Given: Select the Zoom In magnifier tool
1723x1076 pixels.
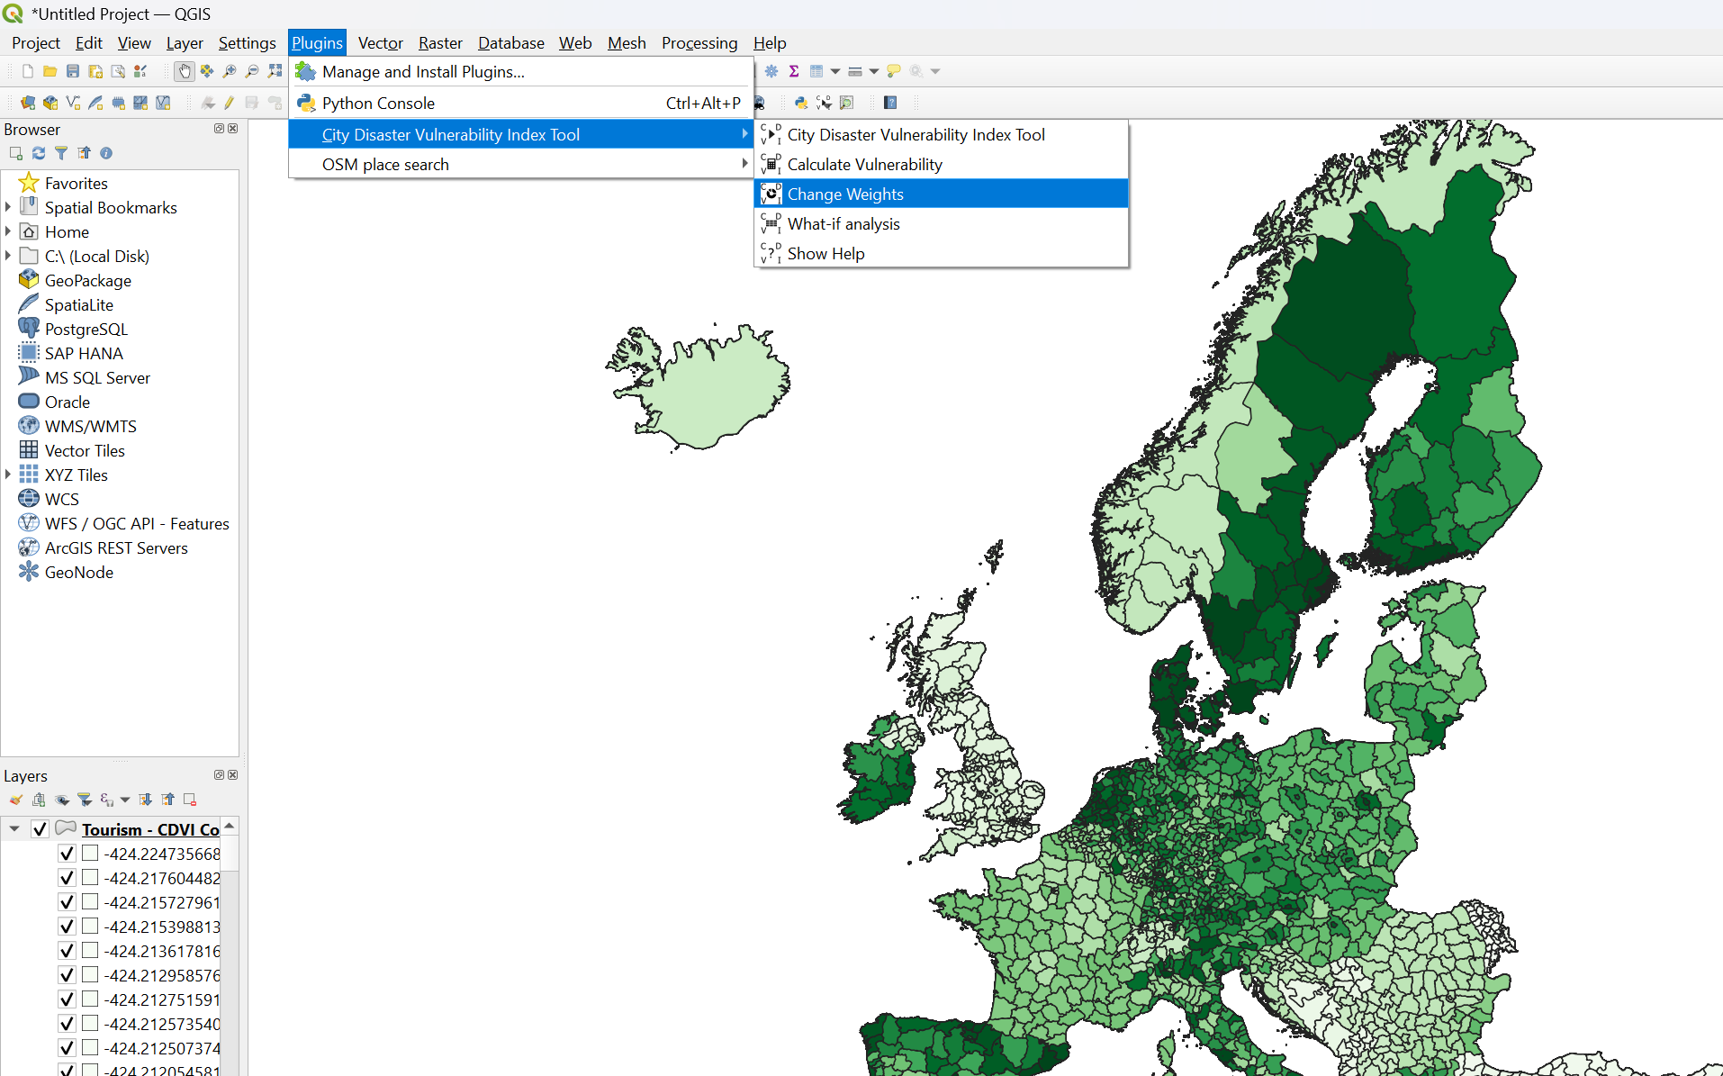Looking at the screenshot, I should coord(230,71).
